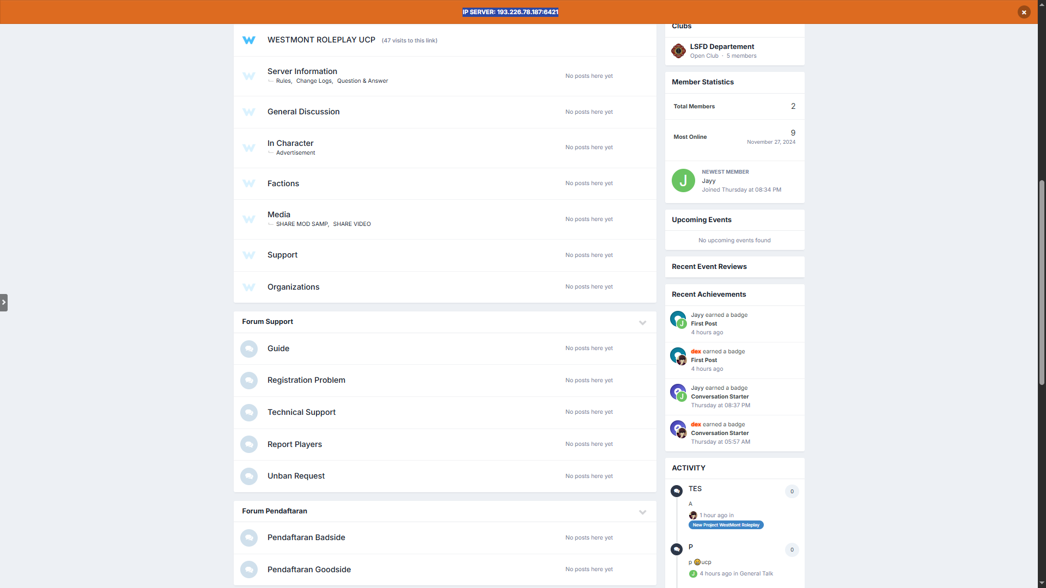Open the Organizations forum

(x=293, y=287)
